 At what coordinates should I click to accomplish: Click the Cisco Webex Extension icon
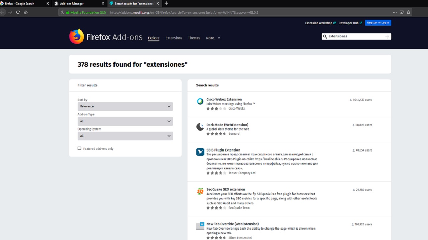[200, 101]
